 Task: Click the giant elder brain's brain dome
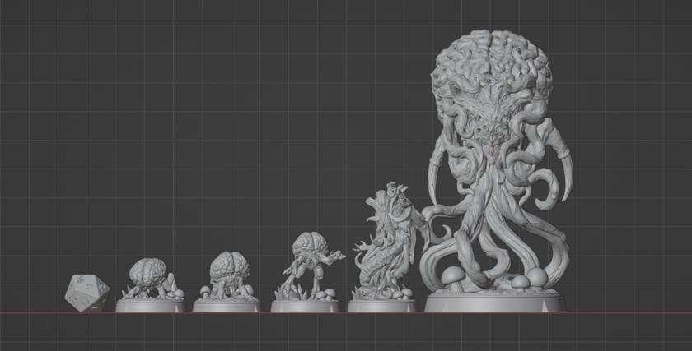tap(492, 66)
